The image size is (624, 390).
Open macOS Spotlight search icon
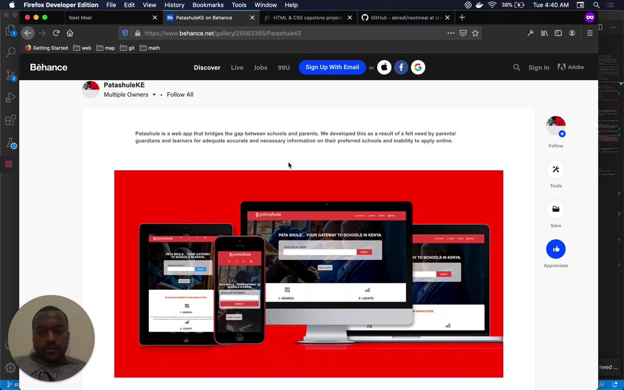click(x=596, y=5)
